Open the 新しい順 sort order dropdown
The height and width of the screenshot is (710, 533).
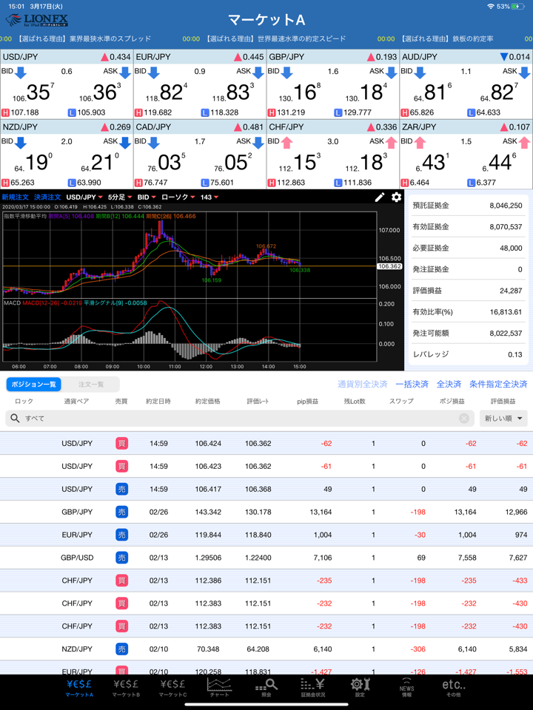(x=504, y=419)
